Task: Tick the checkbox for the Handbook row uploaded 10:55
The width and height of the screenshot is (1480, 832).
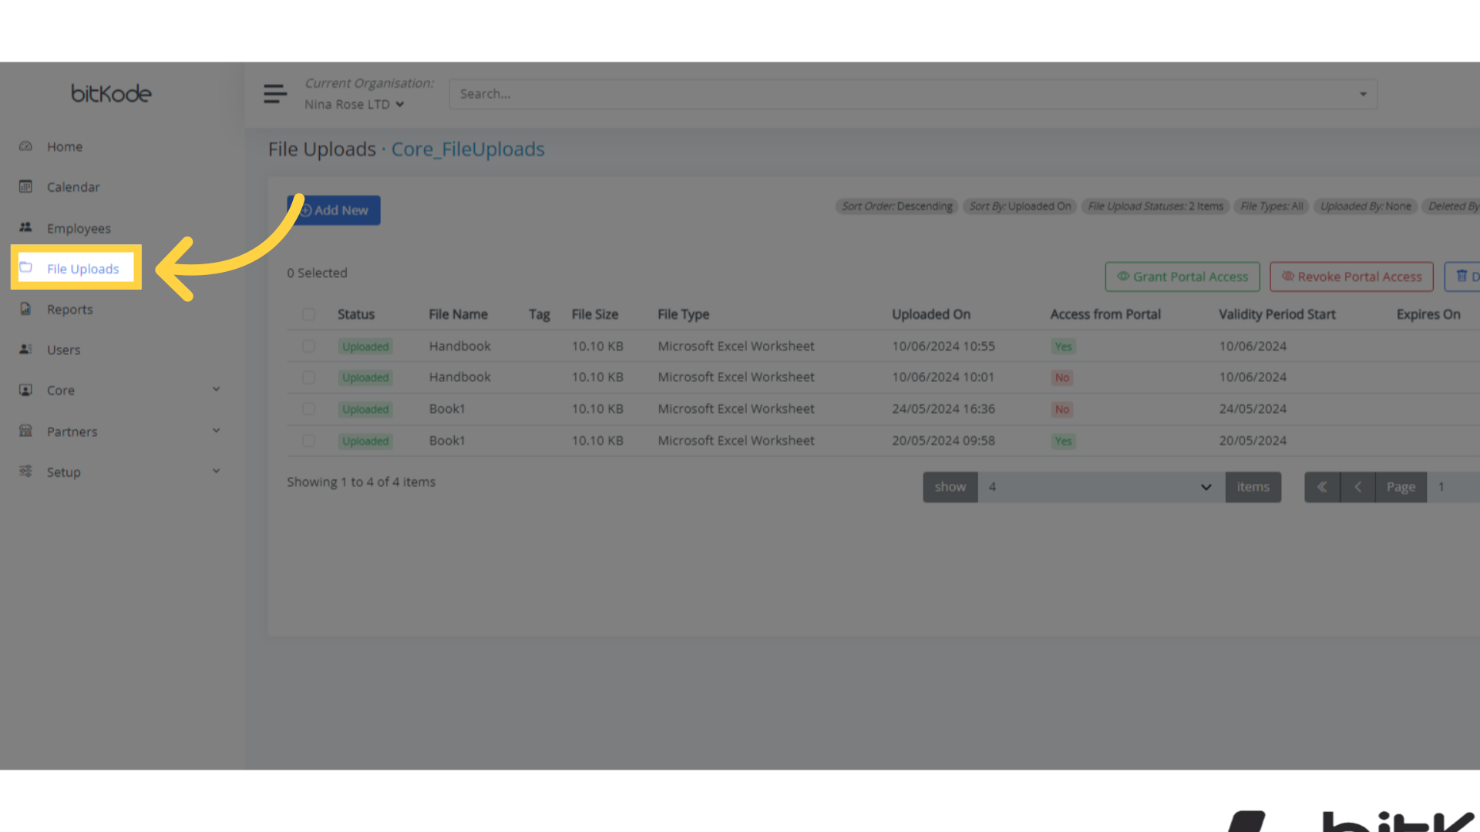Action: [x=309, y=346]
